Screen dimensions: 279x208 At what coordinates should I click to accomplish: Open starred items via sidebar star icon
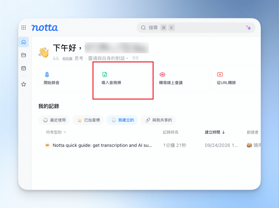[x=23, y=84]
